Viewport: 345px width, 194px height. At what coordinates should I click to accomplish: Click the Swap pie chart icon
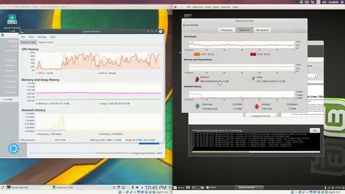[x=253, y=78]
